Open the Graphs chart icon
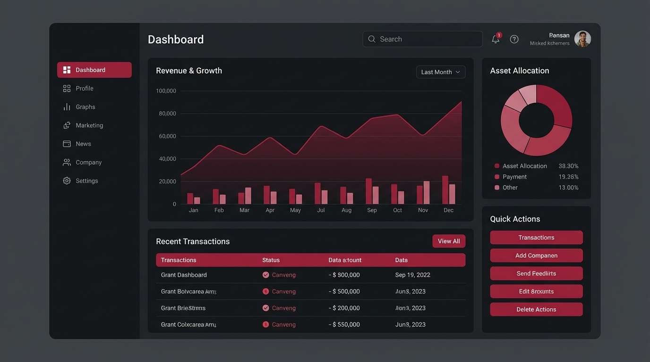The image size is (650, 362). point(67,106)
